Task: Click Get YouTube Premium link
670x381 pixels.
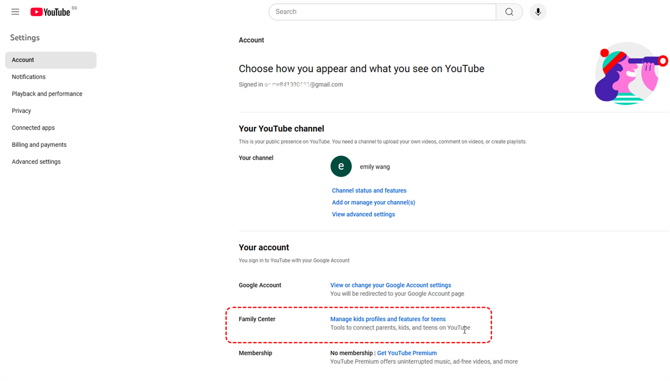Action: pos(407,353)
